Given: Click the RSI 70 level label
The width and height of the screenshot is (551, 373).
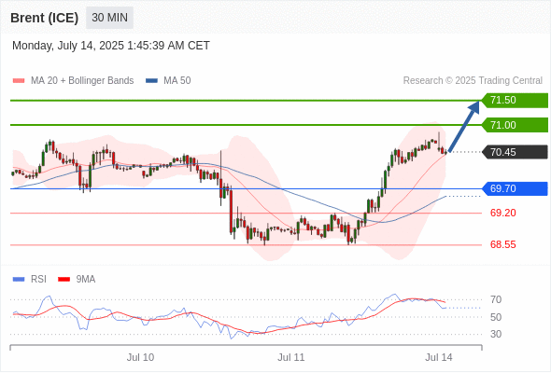Looking at the screenshot, I should pos(496,299).
